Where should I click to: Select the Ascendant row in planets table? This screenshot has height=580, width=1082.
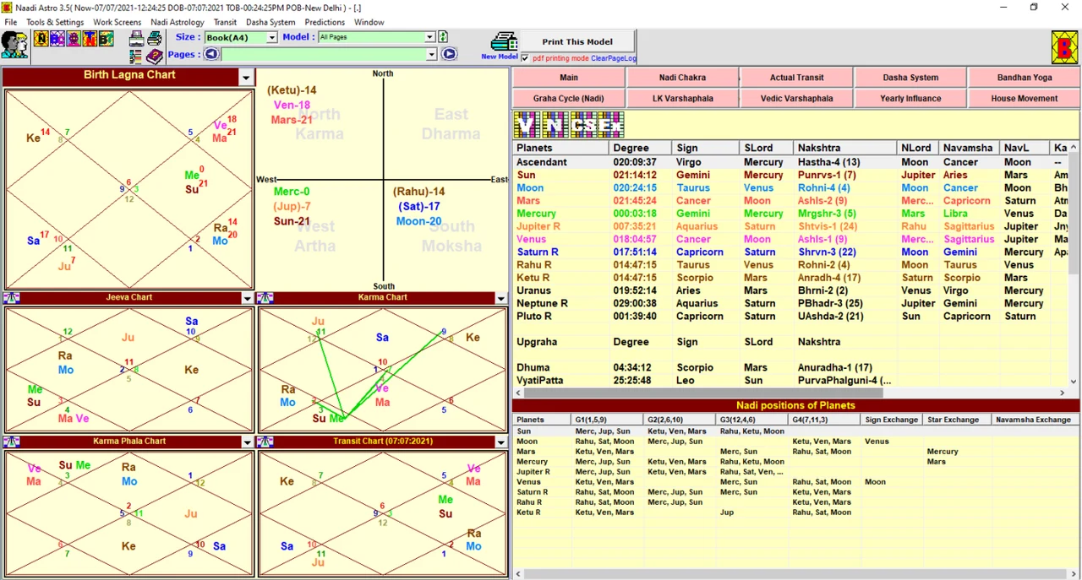(x=790, y=162)
